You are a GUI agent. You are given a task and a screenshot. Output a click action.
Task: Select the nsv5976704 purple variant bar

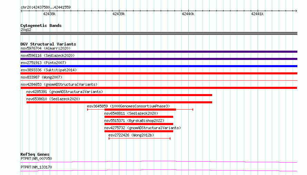click(x=159, y=52)
